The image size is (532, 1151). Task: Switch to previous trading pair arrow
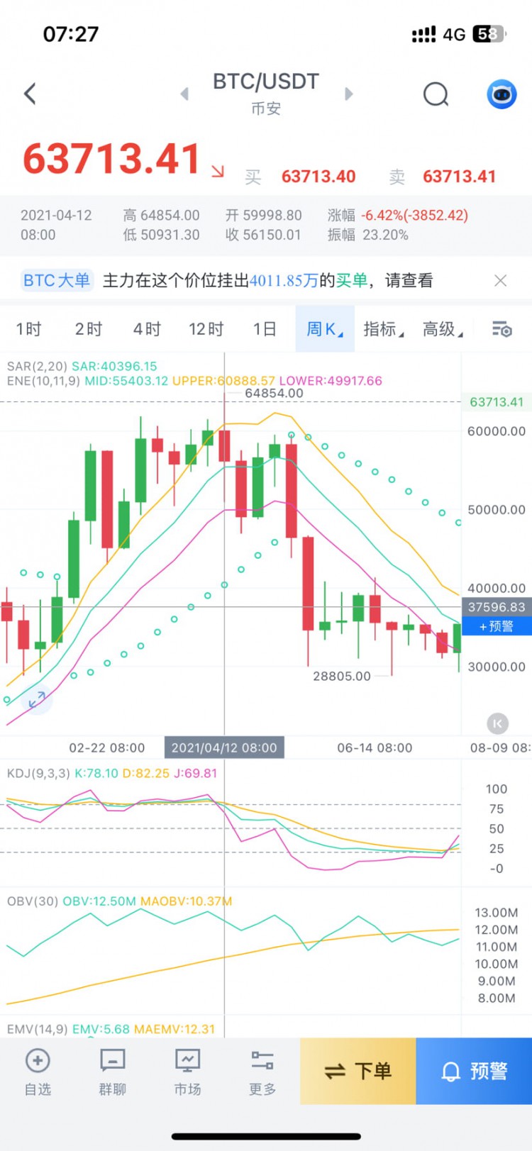[x=184, y=94]
